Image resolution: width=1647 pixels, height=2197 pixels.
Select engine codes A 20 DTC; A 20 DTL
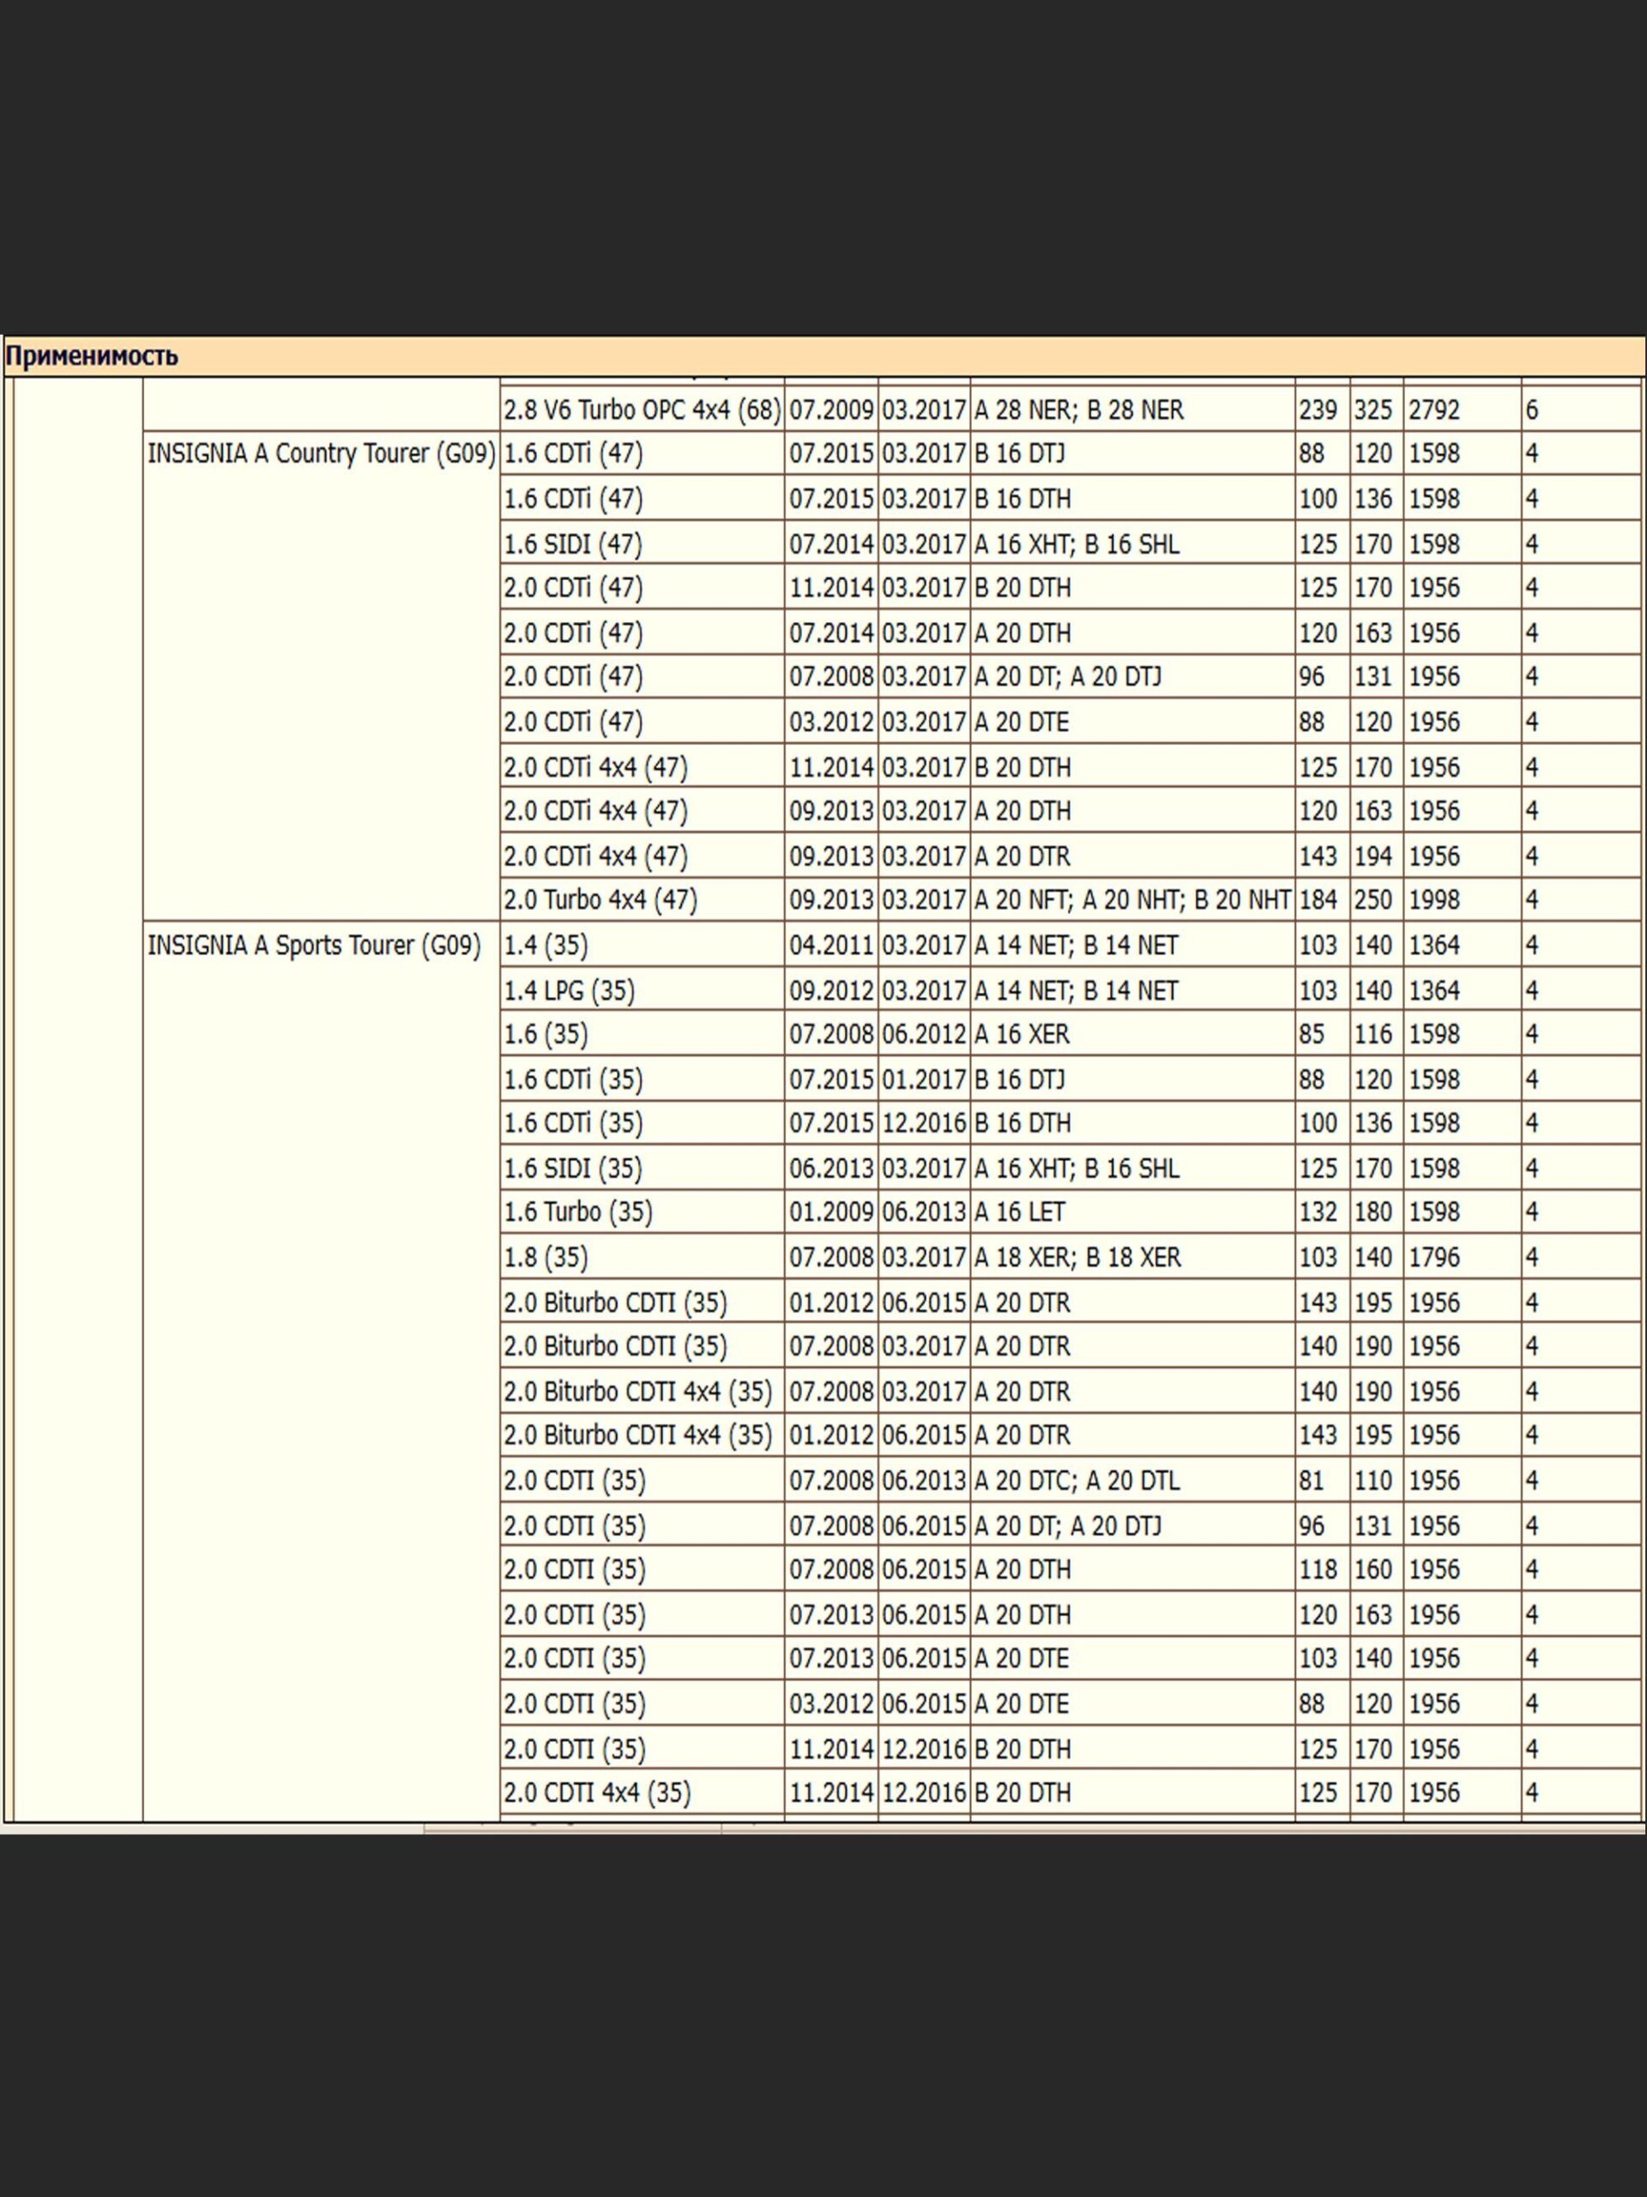coord(1077,1481)
